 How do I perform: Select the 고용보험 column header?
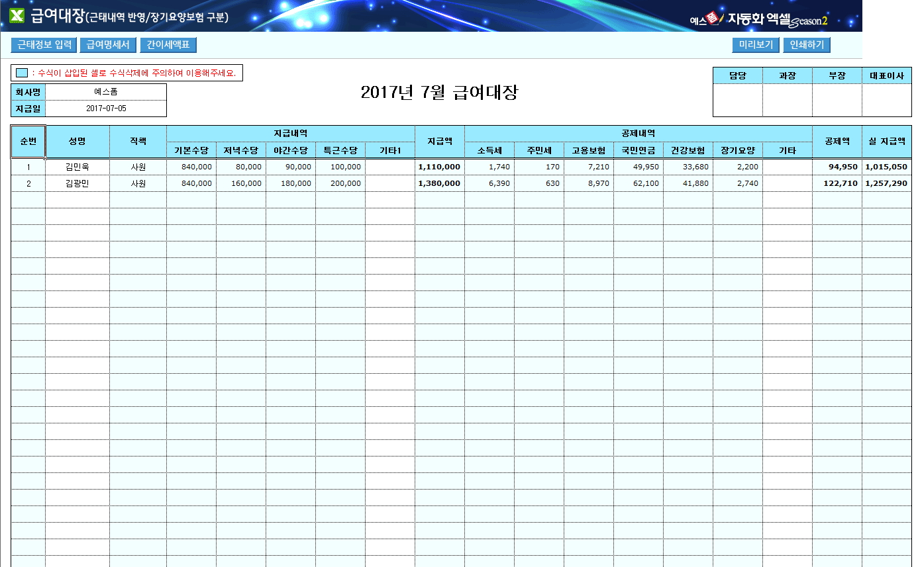(x=589, y=150)
